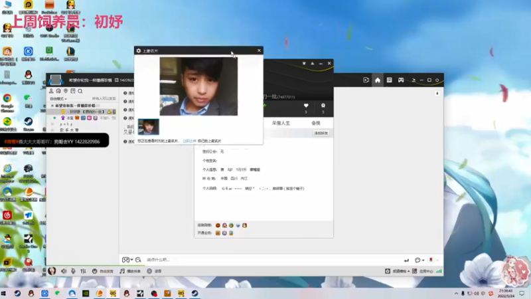Screen dimensions: 531x299
Task: Open the Steam desktop shortcut
Action: tap(28, 124)
